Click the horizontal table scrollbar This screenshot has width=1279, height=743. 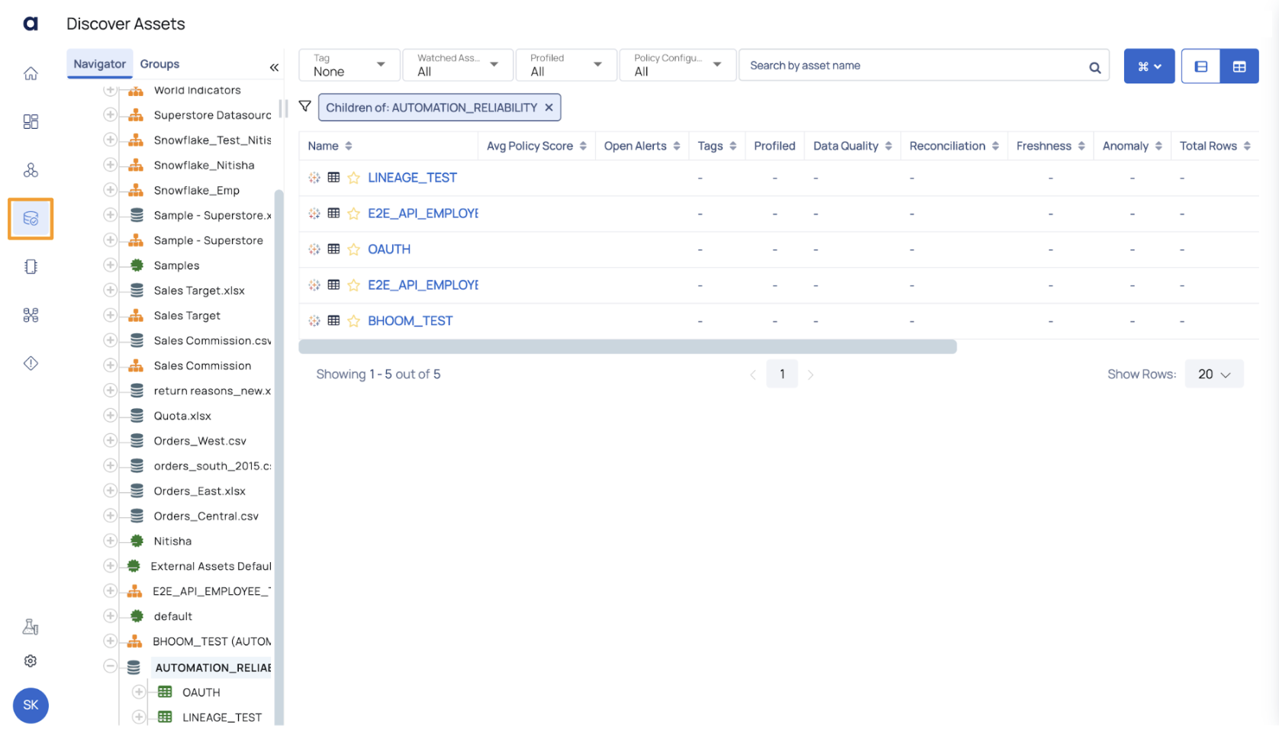point(627,347)
